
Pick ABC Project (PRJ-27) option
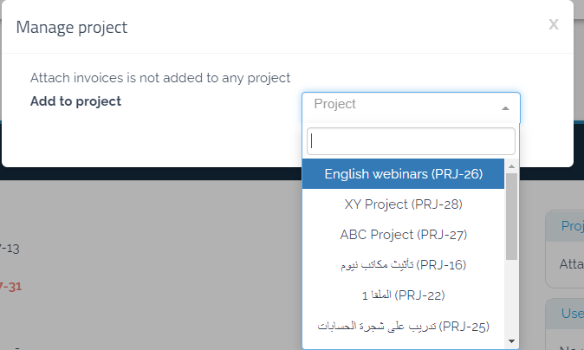403,235
